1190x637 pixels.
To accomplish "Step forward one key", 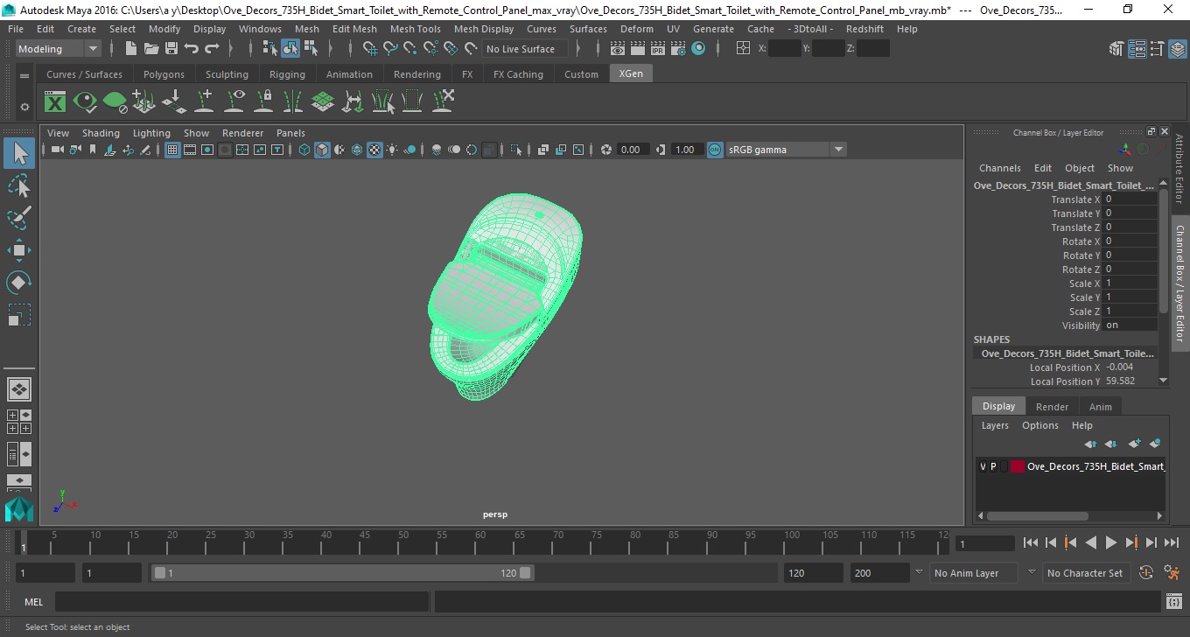I will pyautogui.click(x=1131, y=542).
